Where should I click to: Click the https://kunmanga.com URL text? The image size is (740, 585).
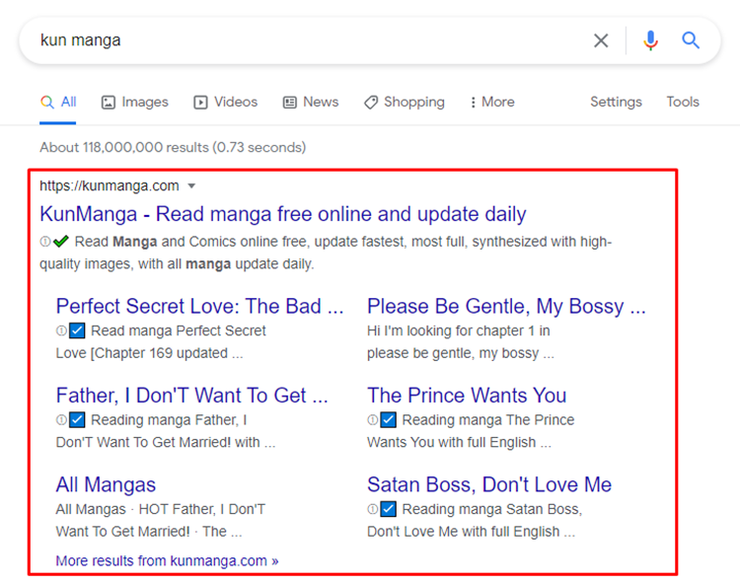110,185
